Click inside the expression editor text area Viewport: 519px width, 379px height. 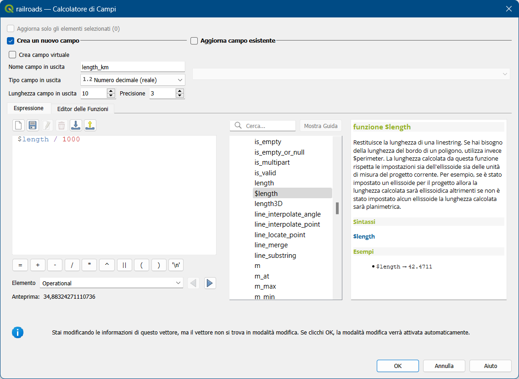(x=114, y=195)
